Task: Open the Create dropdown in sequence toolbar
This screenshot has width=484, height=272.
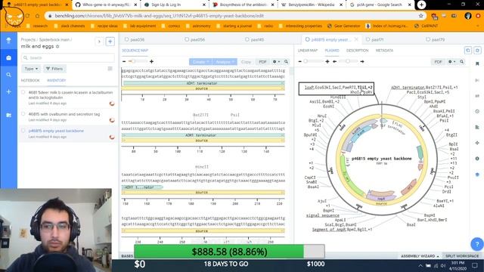Action: (200, 62)
